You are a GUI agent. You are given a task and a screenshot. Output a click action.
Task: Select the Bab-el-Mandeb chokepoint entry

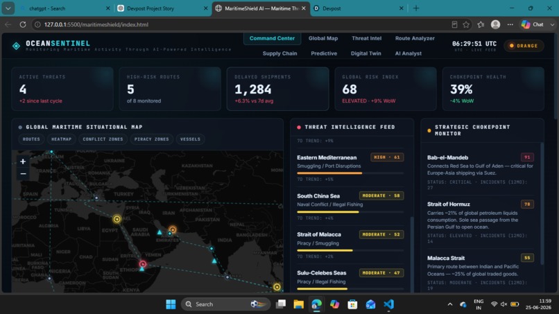pos(480,172)
